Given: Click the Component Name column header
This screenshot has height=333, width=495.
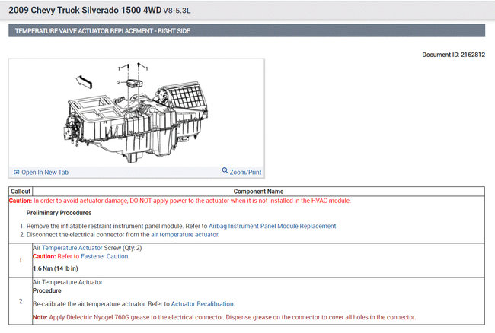Looking at the screenshot, I should (x=258, y=192).
